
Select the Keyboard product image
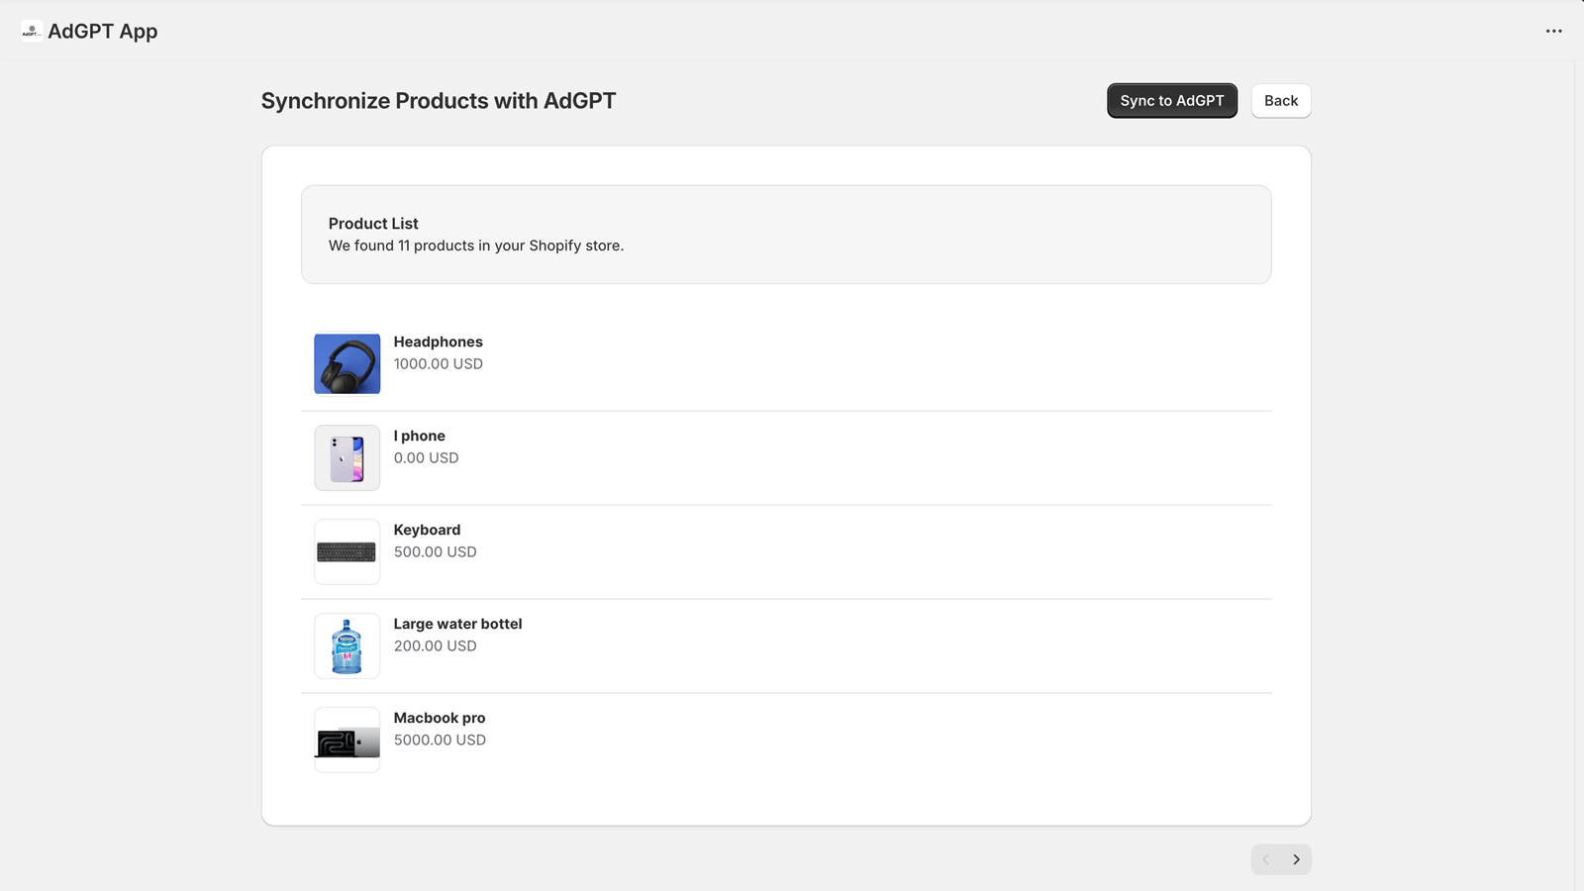click(347, 551)
